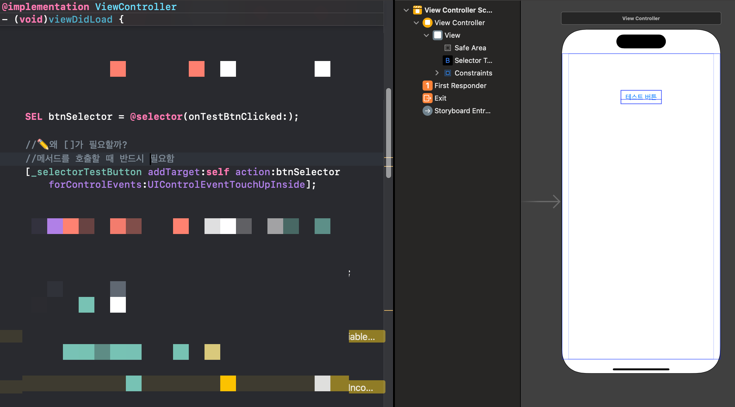The width and height of the screenshot is (735, 407).
Task: Click the code editor vertical scrollbar thumb
Action: [x=389, y=133]
